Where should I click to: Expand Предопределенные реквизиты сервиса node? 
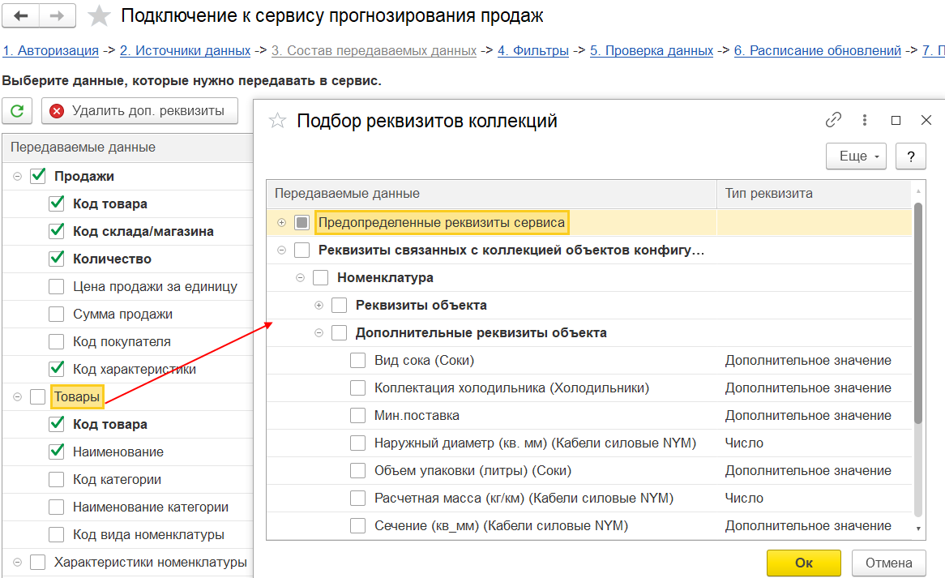281,222
